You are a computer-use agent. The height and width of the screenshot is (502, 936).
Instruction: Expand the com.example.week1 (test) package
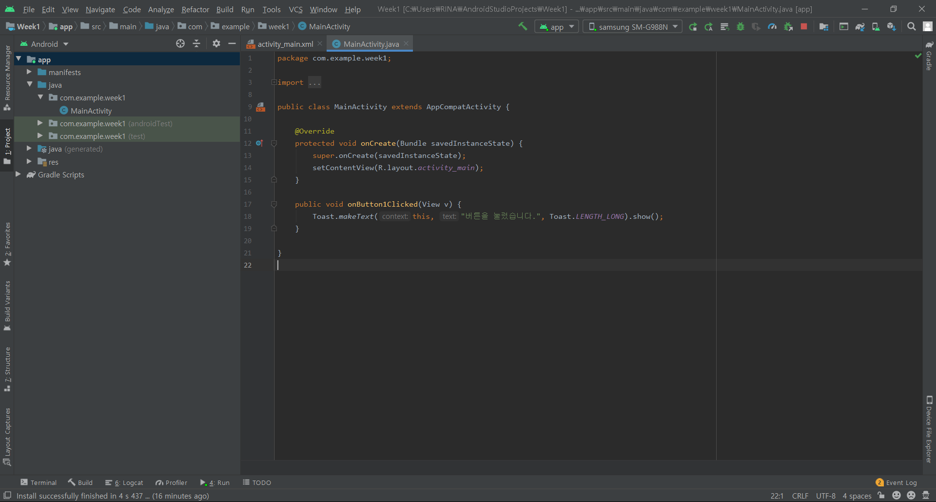[40, 135]
